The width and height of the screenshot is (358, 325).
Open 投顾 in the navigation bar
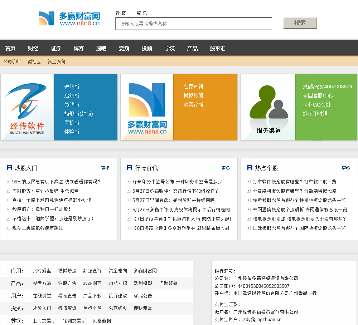[147, 48]
